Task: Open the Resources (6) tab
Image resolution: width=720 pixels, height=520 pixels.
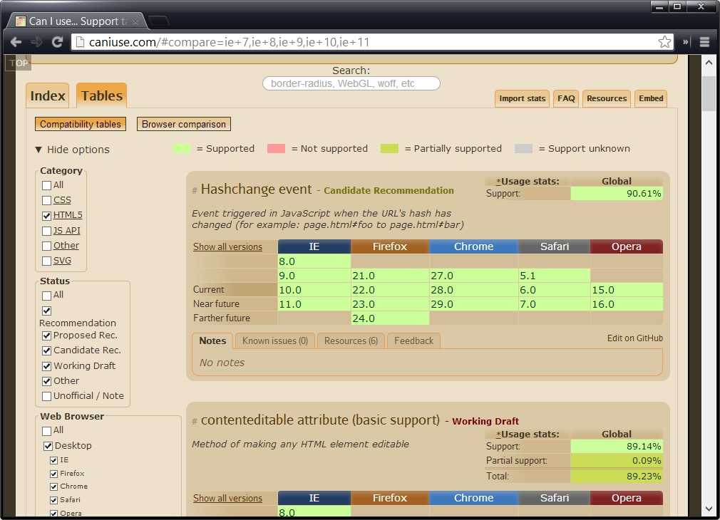Action: click(351, 341)
